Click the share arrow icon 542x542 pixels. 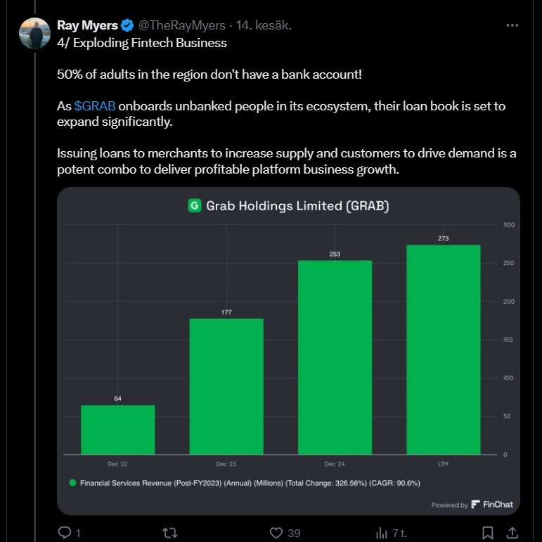[x=512, y=532]
